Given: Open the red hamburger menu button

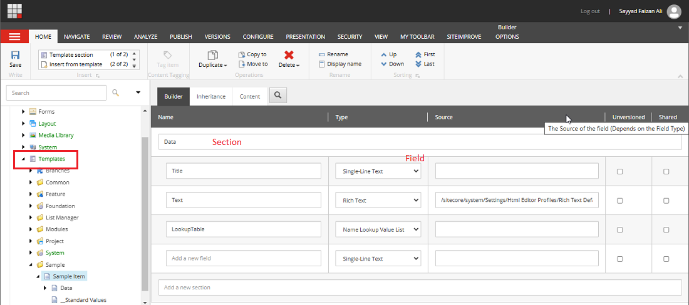Looking at the screenshot, I should pyautogui.click(x=14, y=37).
